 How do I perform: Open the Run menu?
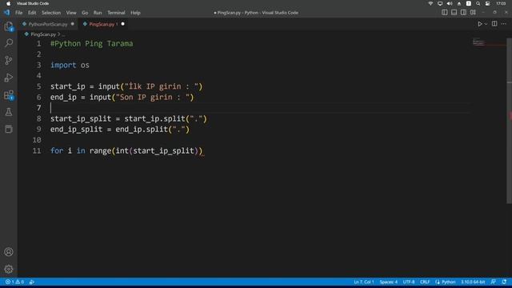coord(98,13)
